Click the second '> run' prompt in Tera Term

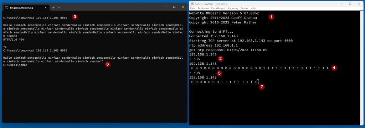[x=195, y=73]
